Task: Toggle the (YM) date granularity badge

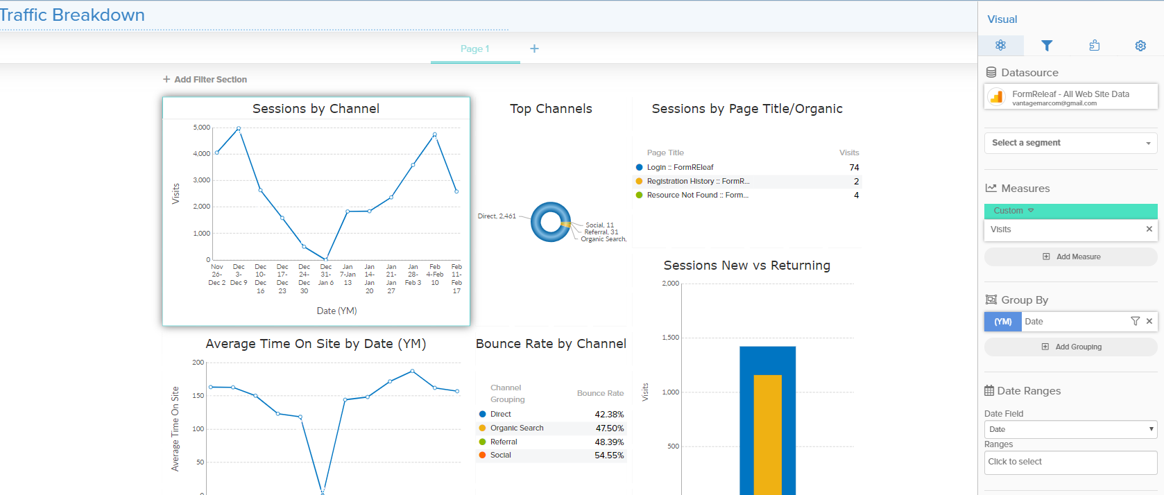Action: (1002, 322)
